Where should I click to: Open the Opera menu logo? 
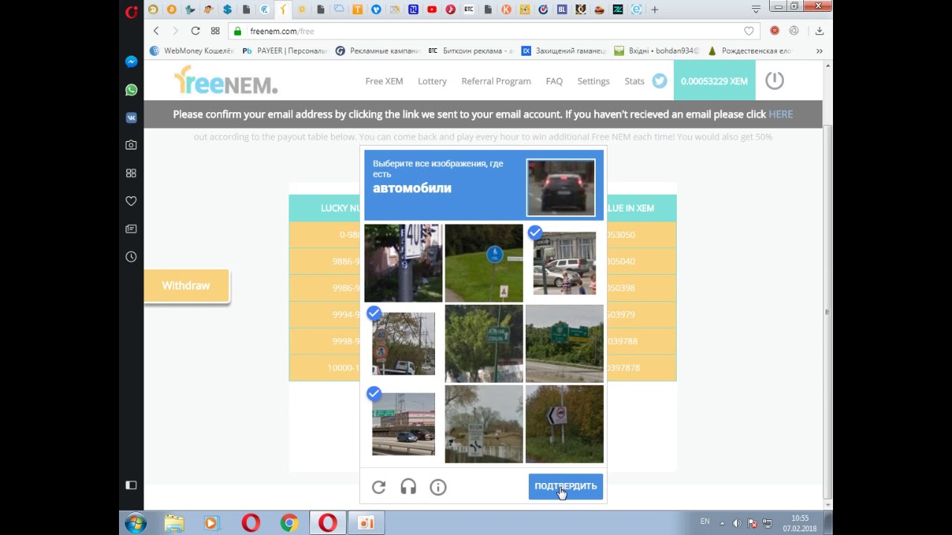[132, 10]
